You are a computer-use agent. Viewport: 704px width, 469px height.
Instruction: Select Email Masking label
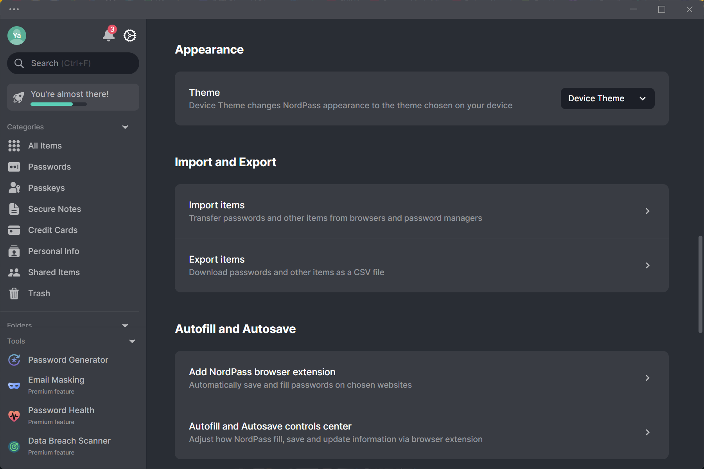(x=56, y=380)
